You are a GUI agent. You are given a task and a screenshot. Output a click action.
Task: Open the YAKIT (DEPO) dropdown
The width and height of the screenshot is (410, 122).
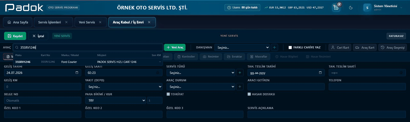pos(124,87)
